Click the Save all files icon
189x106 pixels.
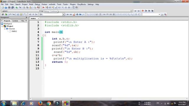click(x=12, y=7)
